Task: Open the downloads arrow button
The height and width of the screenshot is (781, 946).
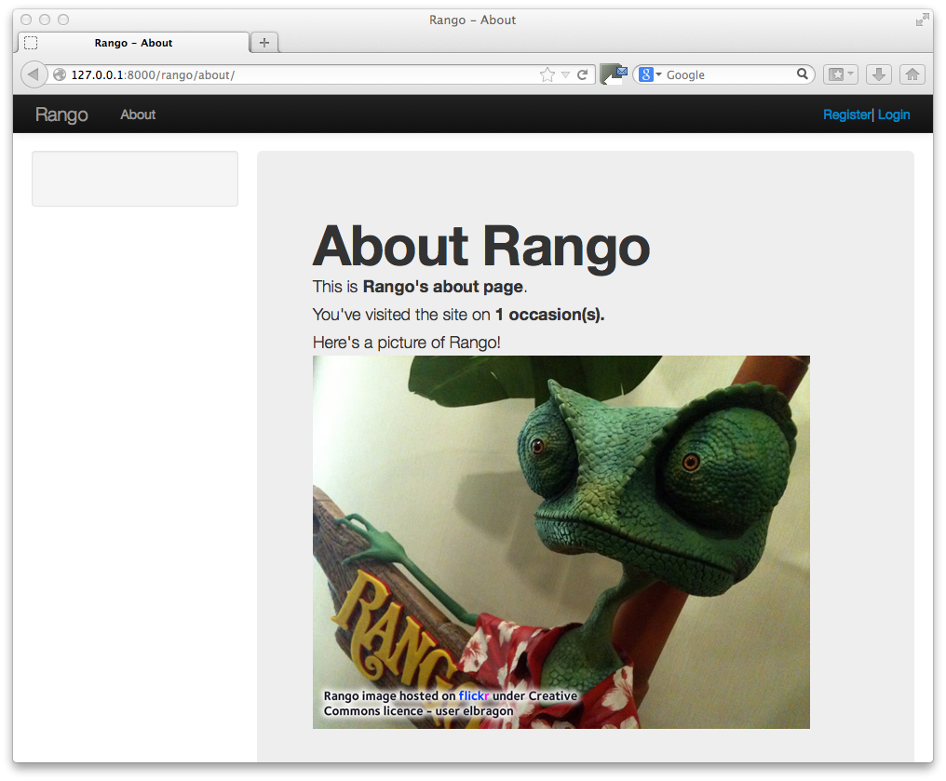Action: pos(879,74)
